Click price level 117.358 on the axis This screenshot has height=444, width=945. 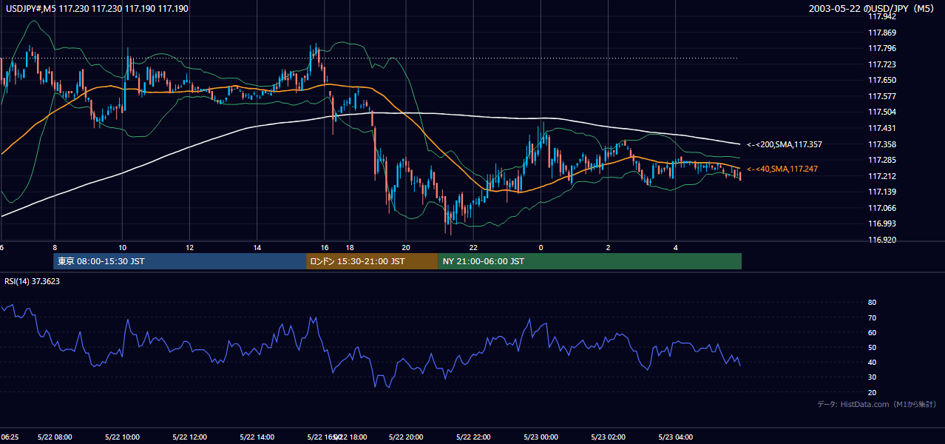(x=881, y=144)
